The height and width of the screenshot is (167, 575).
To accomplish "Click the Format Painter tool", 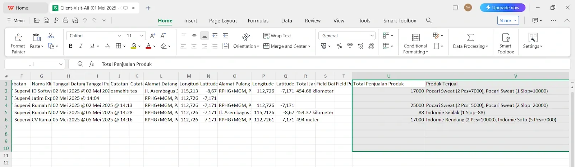I will (x=18, y=43).
